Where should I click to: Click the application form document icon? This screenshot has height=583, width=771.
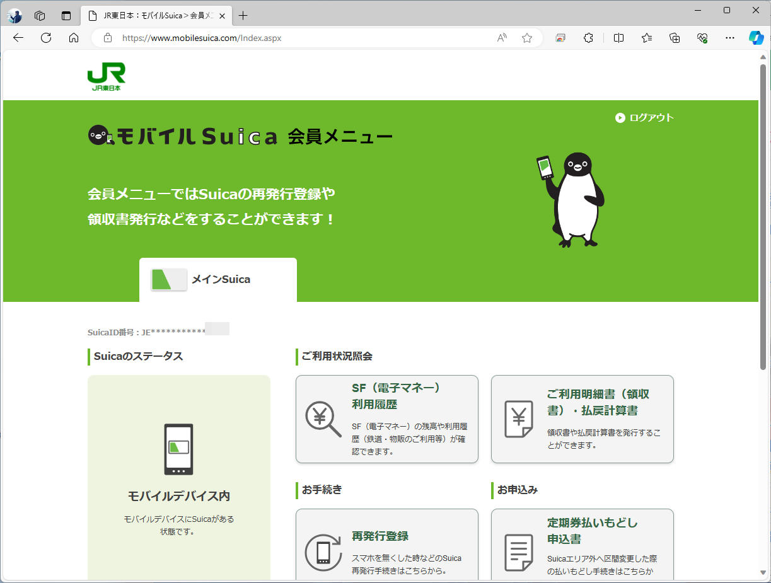pyautogui.click(x=518, y=553)
